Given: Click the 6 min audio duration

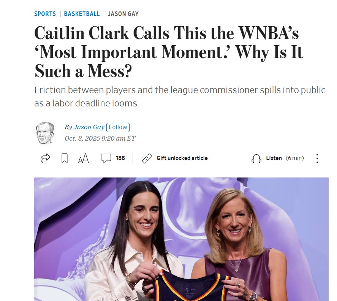Looking at the screenshot, I should pyautogui.click(x=295, y=158).
